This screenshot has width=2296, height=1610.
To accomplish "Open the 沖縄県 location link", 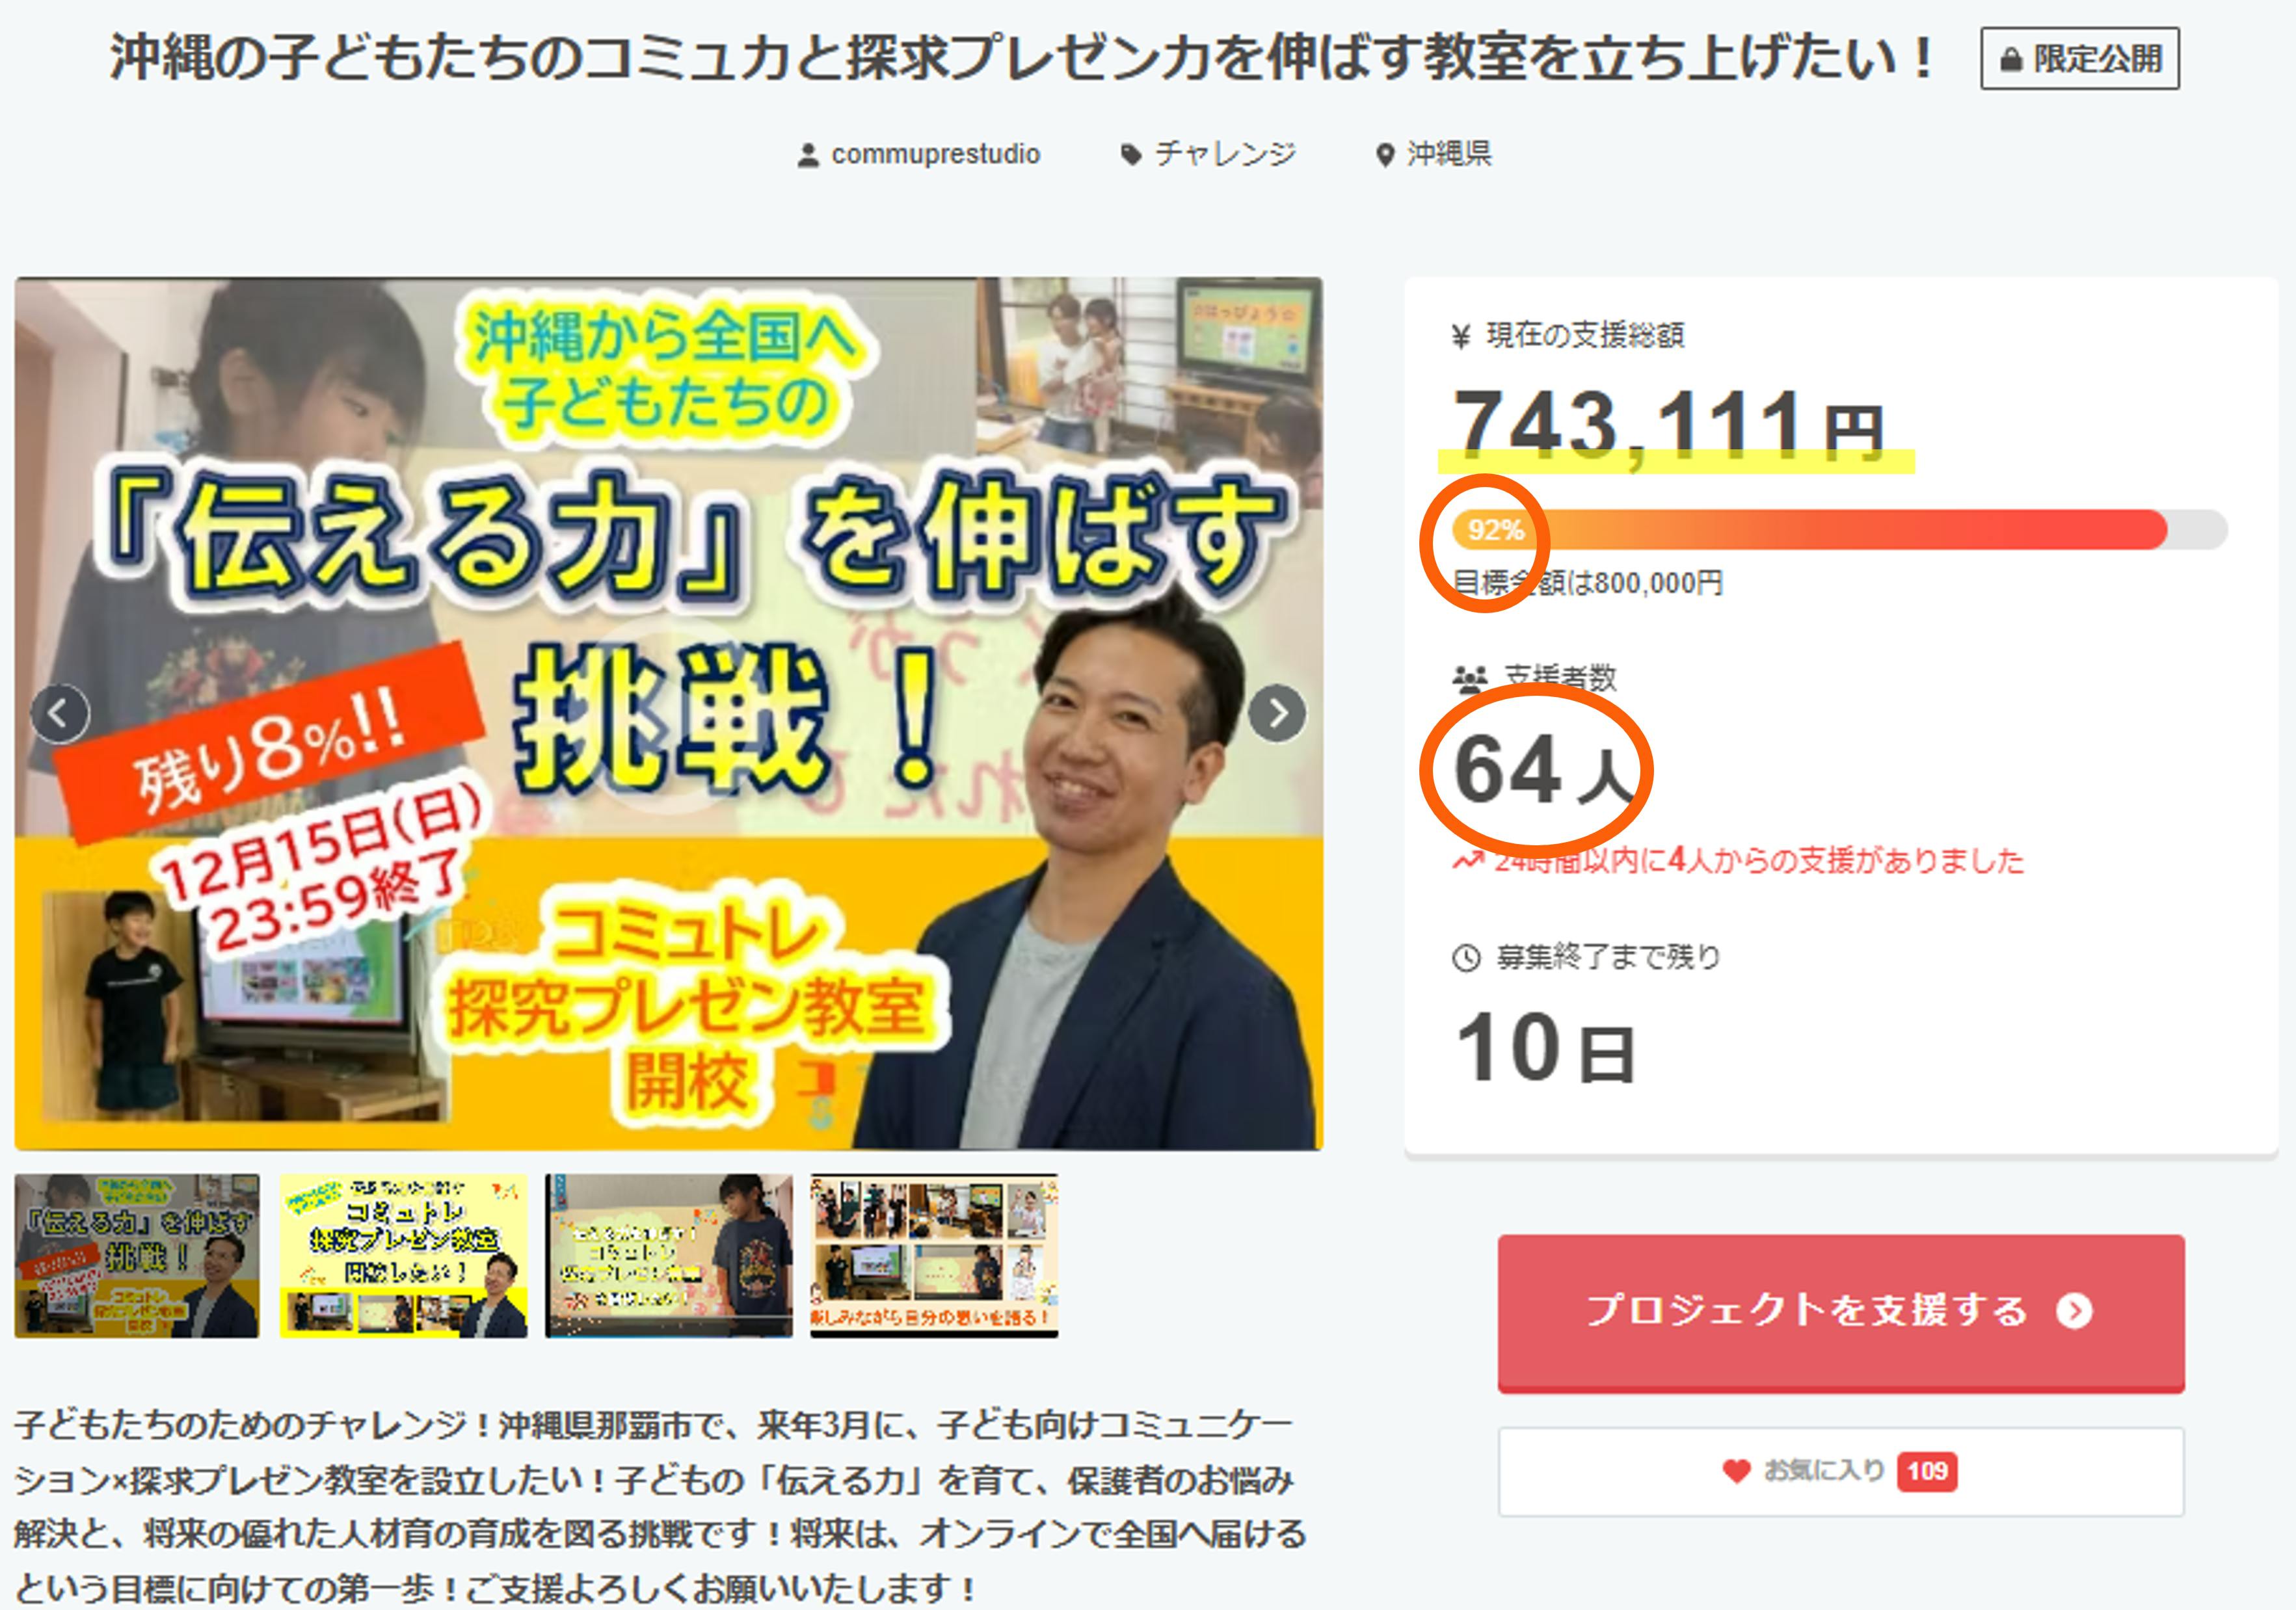I will tap(1449, 154).
